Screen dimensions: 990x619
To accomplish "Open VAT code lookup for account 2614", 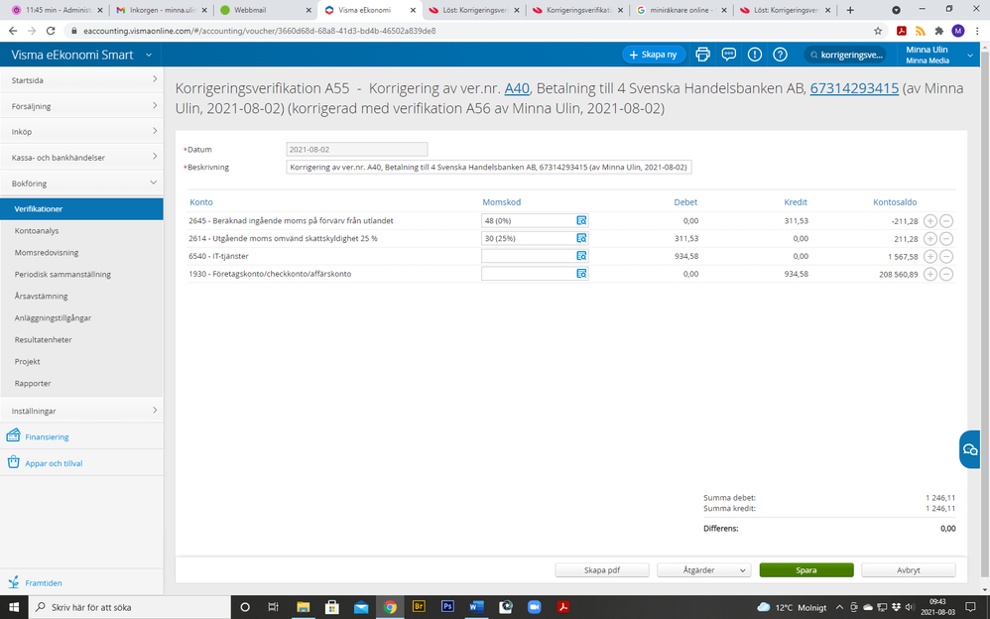I will click(x=581, y=238).
